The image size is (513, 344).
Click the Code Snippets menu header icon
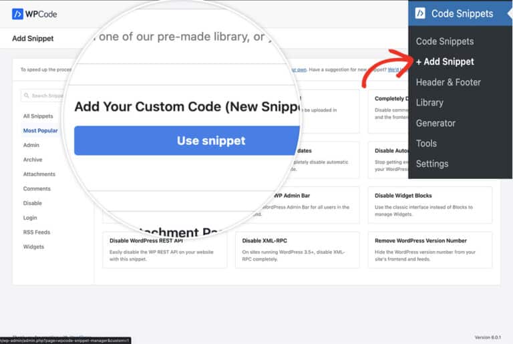click(x=420, y=13)
